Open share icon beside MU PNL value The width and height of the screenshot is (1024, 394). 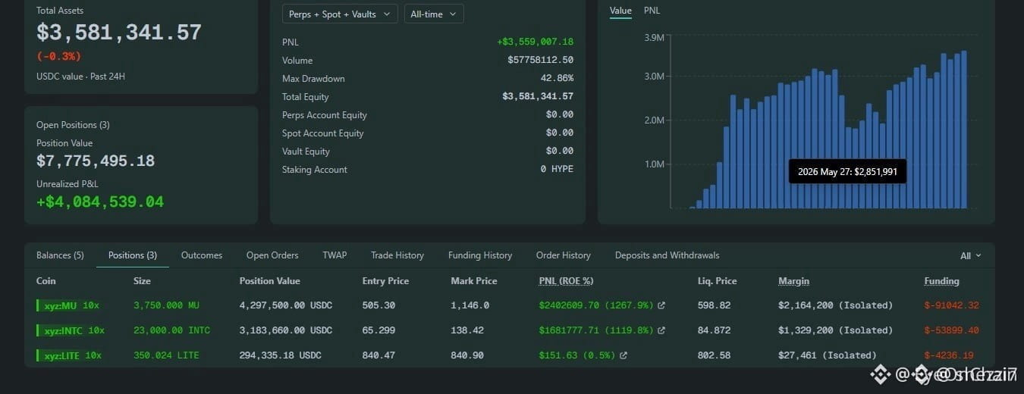[x=661, y=305]
